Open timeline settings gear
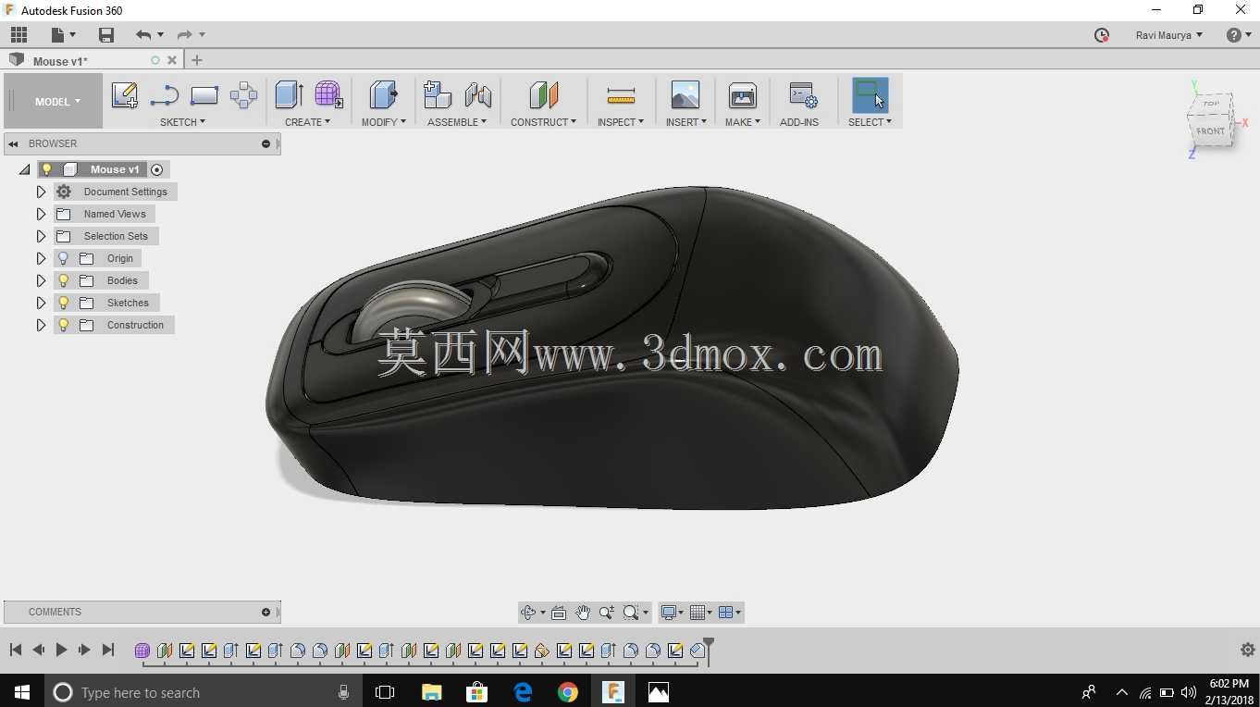The image size is (1260, 707). (1247, 650)
